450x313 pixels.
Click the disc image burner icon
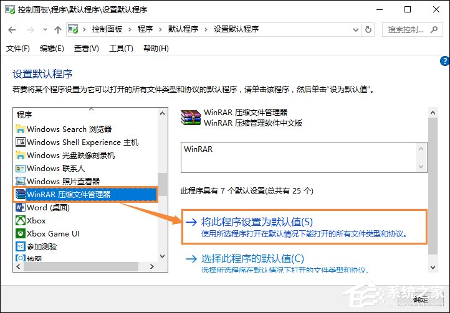(20, 156)
